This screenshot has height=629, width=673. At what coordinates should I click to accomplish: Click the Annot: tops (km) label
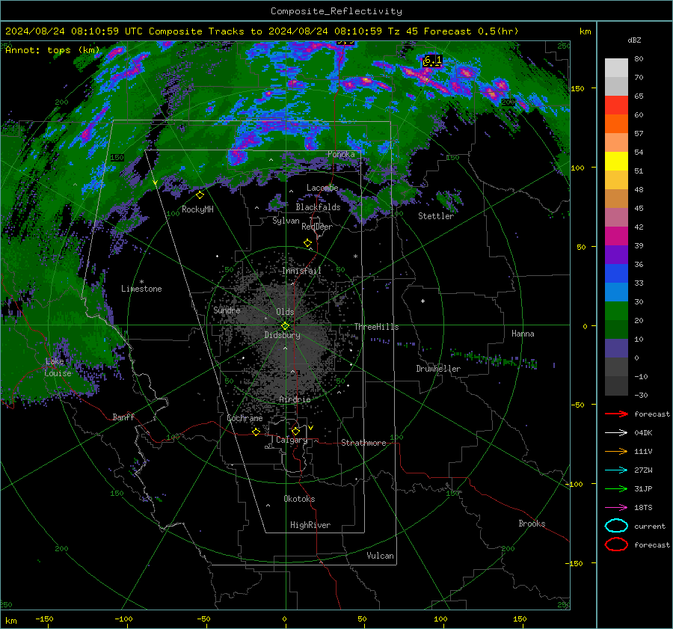tap(52, 50)
